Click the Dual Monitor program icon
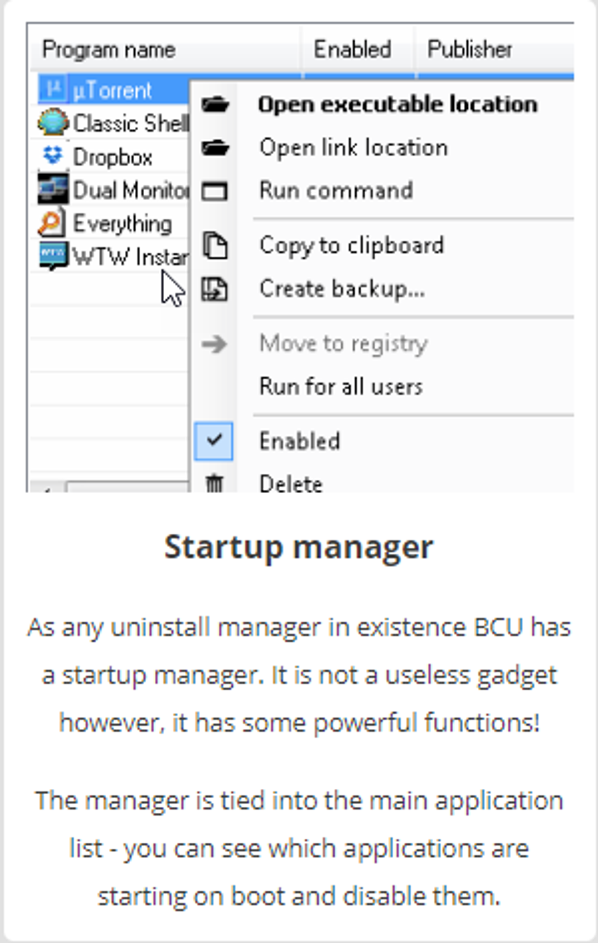Screen dimensions: 598x943 coord(53,189)
